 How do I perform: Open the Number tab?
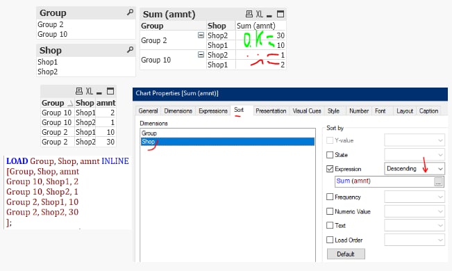pyautogui.click(x=359, y=110)
